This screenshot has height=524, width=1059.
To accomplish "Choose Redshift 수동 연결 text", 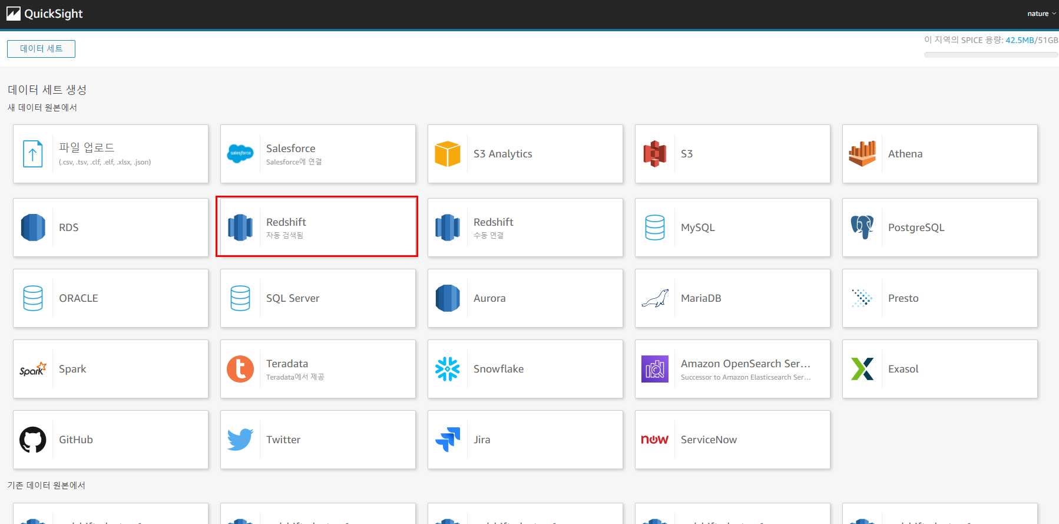I will [489, 235].
